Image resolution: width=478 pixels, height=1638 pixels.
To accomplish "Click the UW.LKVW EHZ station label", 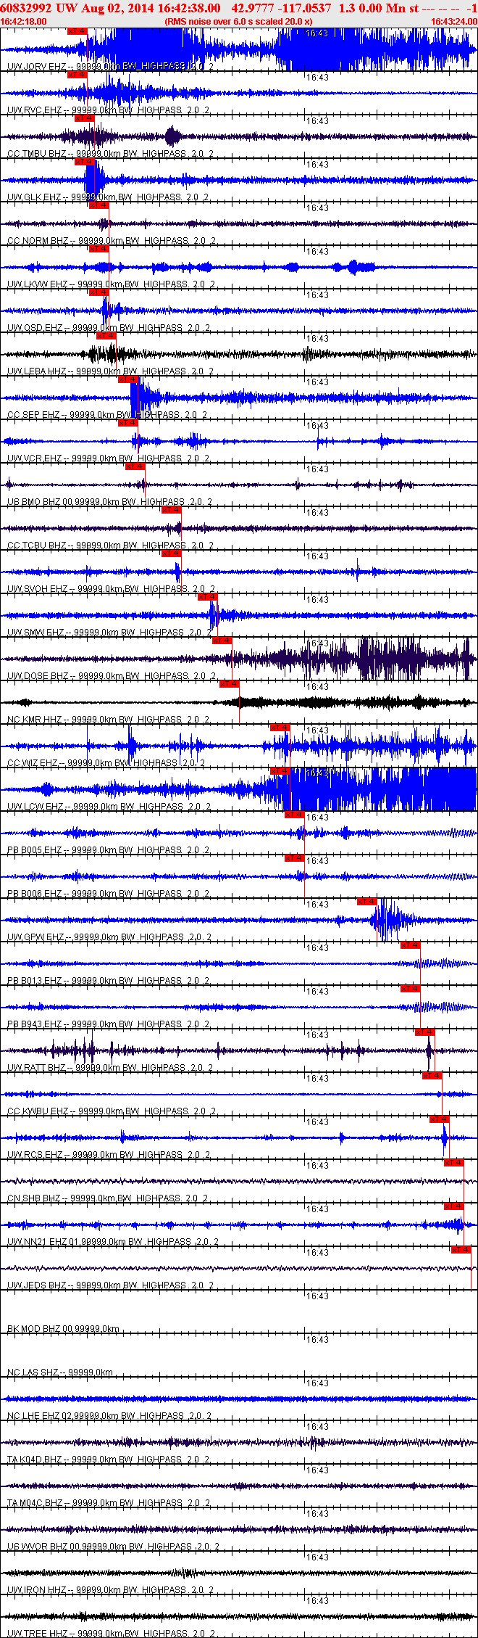I will coord(111,284).
